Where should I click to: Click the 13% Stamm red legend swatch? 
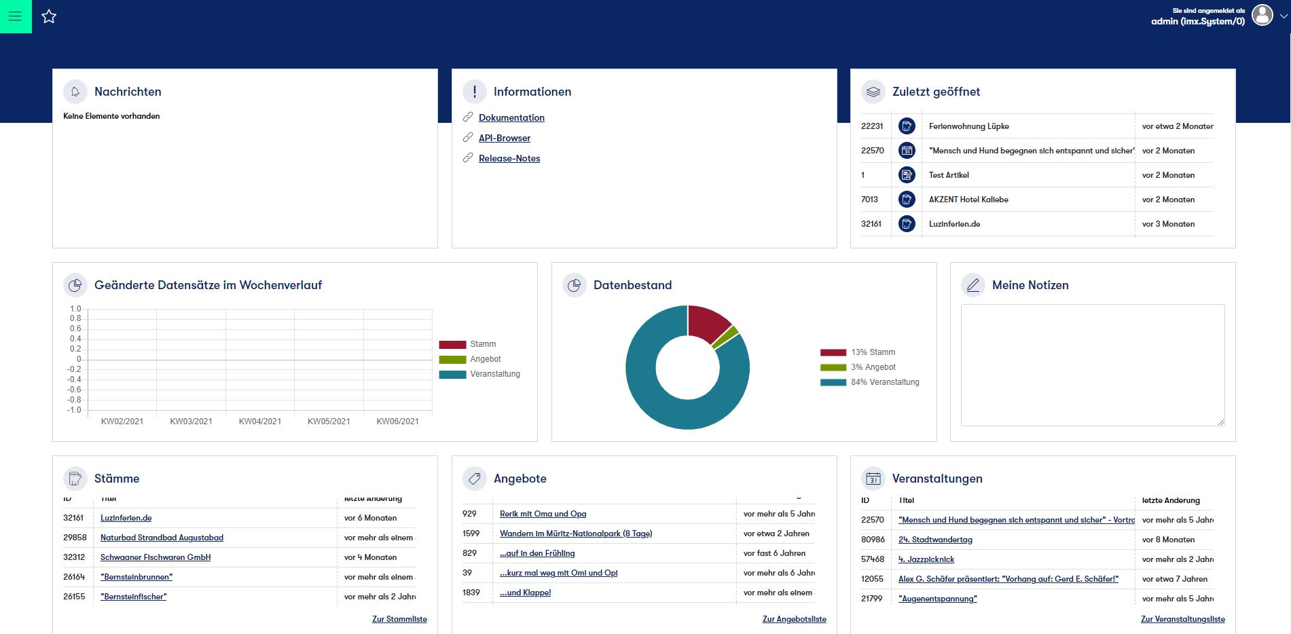[x=833, y=352]
